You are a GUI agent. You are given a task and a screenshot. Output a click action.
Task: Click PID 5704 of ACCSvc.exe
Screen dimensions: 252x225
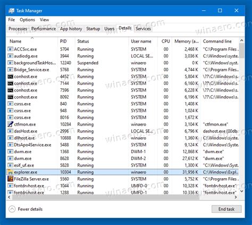[x=64, y=49]
